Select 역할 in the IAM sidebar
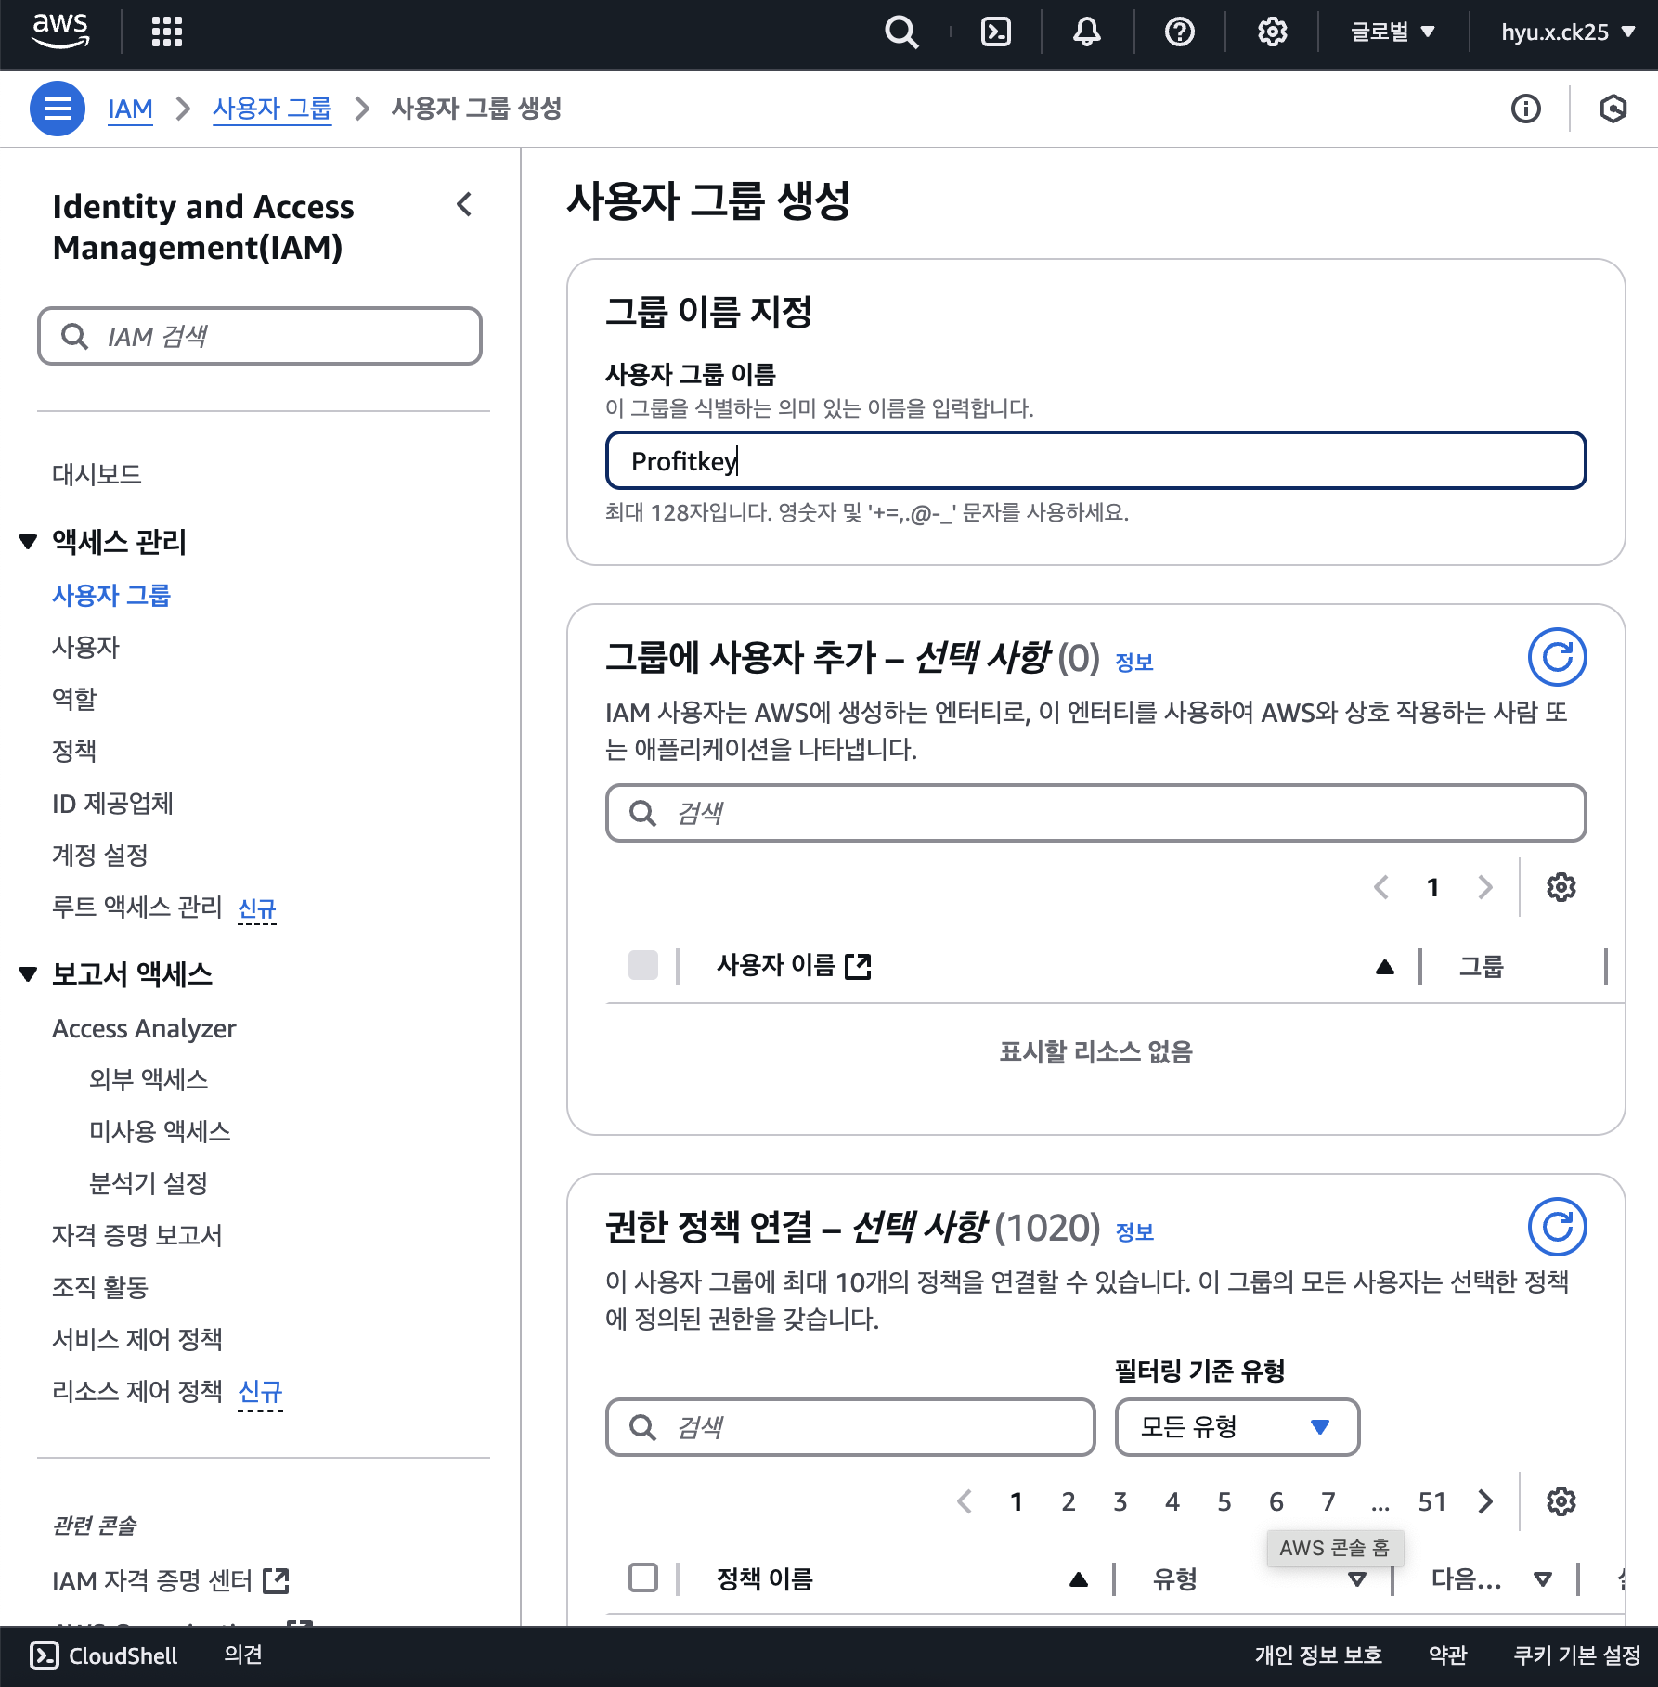The width and height of the screenshot is (1658, 1687). coord(74,699)
